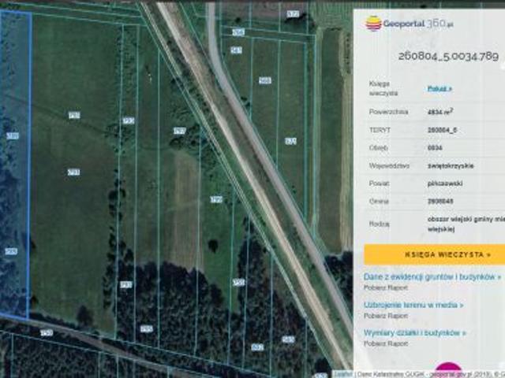Image resolution: width=505 pixels, height=378 pixels.
Task: Select gmina value 2608045
Action: 440,202
